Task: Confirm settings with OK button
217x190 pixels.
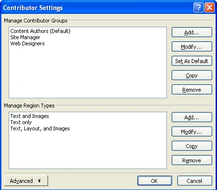Action: (x=155, y=181)
